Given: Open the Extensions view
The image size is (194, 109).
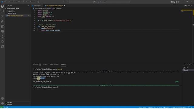Looking at the screenshot, I should click(x=2, y=26).
